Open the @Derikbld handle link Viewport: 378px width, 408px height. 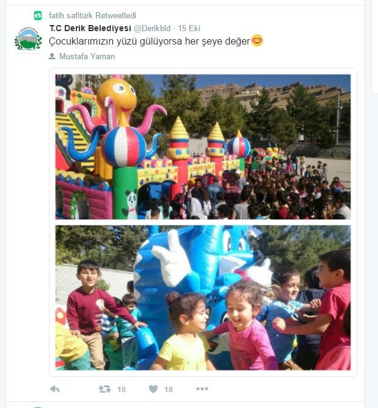click(152, 28)
